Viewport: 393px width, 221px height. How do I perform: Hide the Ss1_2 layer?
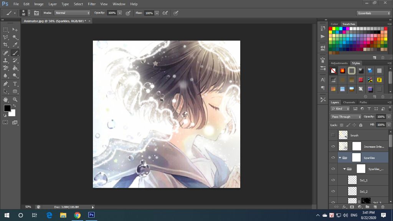tap(333, 191)
